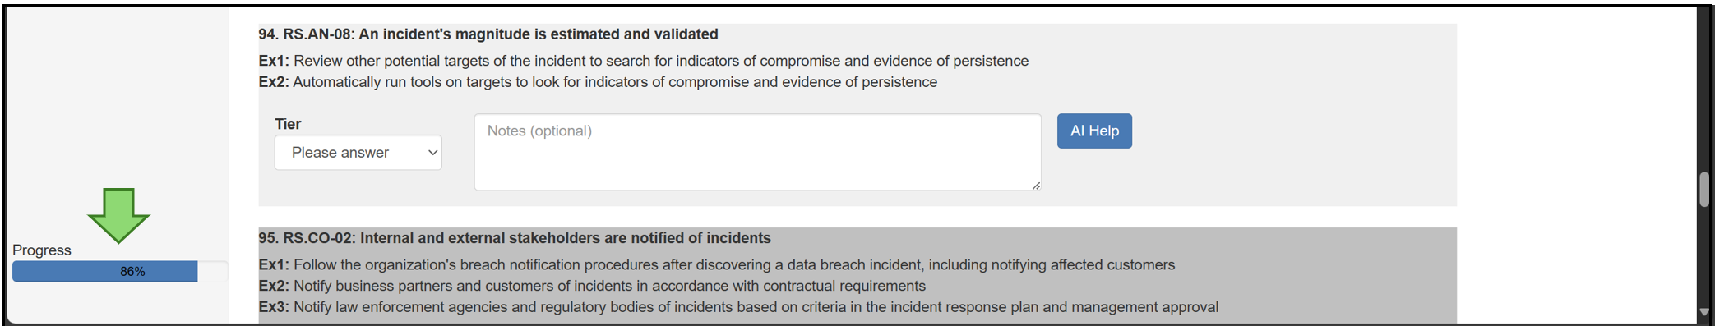Select question 95 RS.CO-02 heading
The image size is (1715, 326).
coord(515,238)
